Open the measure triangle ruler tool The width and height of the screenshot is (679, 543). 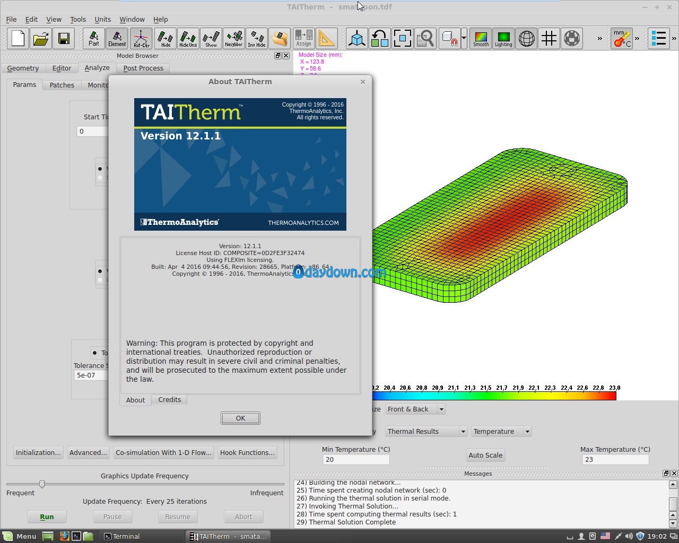(327, 39)
